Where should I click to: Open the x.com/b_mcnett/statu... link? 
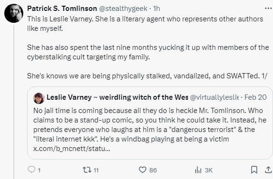tap(72, 149)
